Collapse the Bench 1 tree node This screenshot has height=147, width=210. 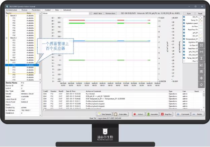pos(7,60)
